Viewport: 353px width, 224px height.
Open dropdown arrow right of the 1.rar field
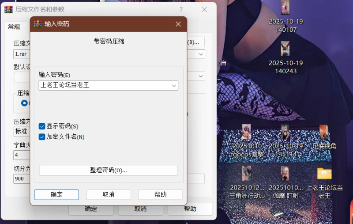pyautogui.click(x=201, y=54)
